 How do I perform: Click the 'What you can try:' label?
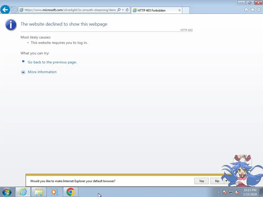35,53
